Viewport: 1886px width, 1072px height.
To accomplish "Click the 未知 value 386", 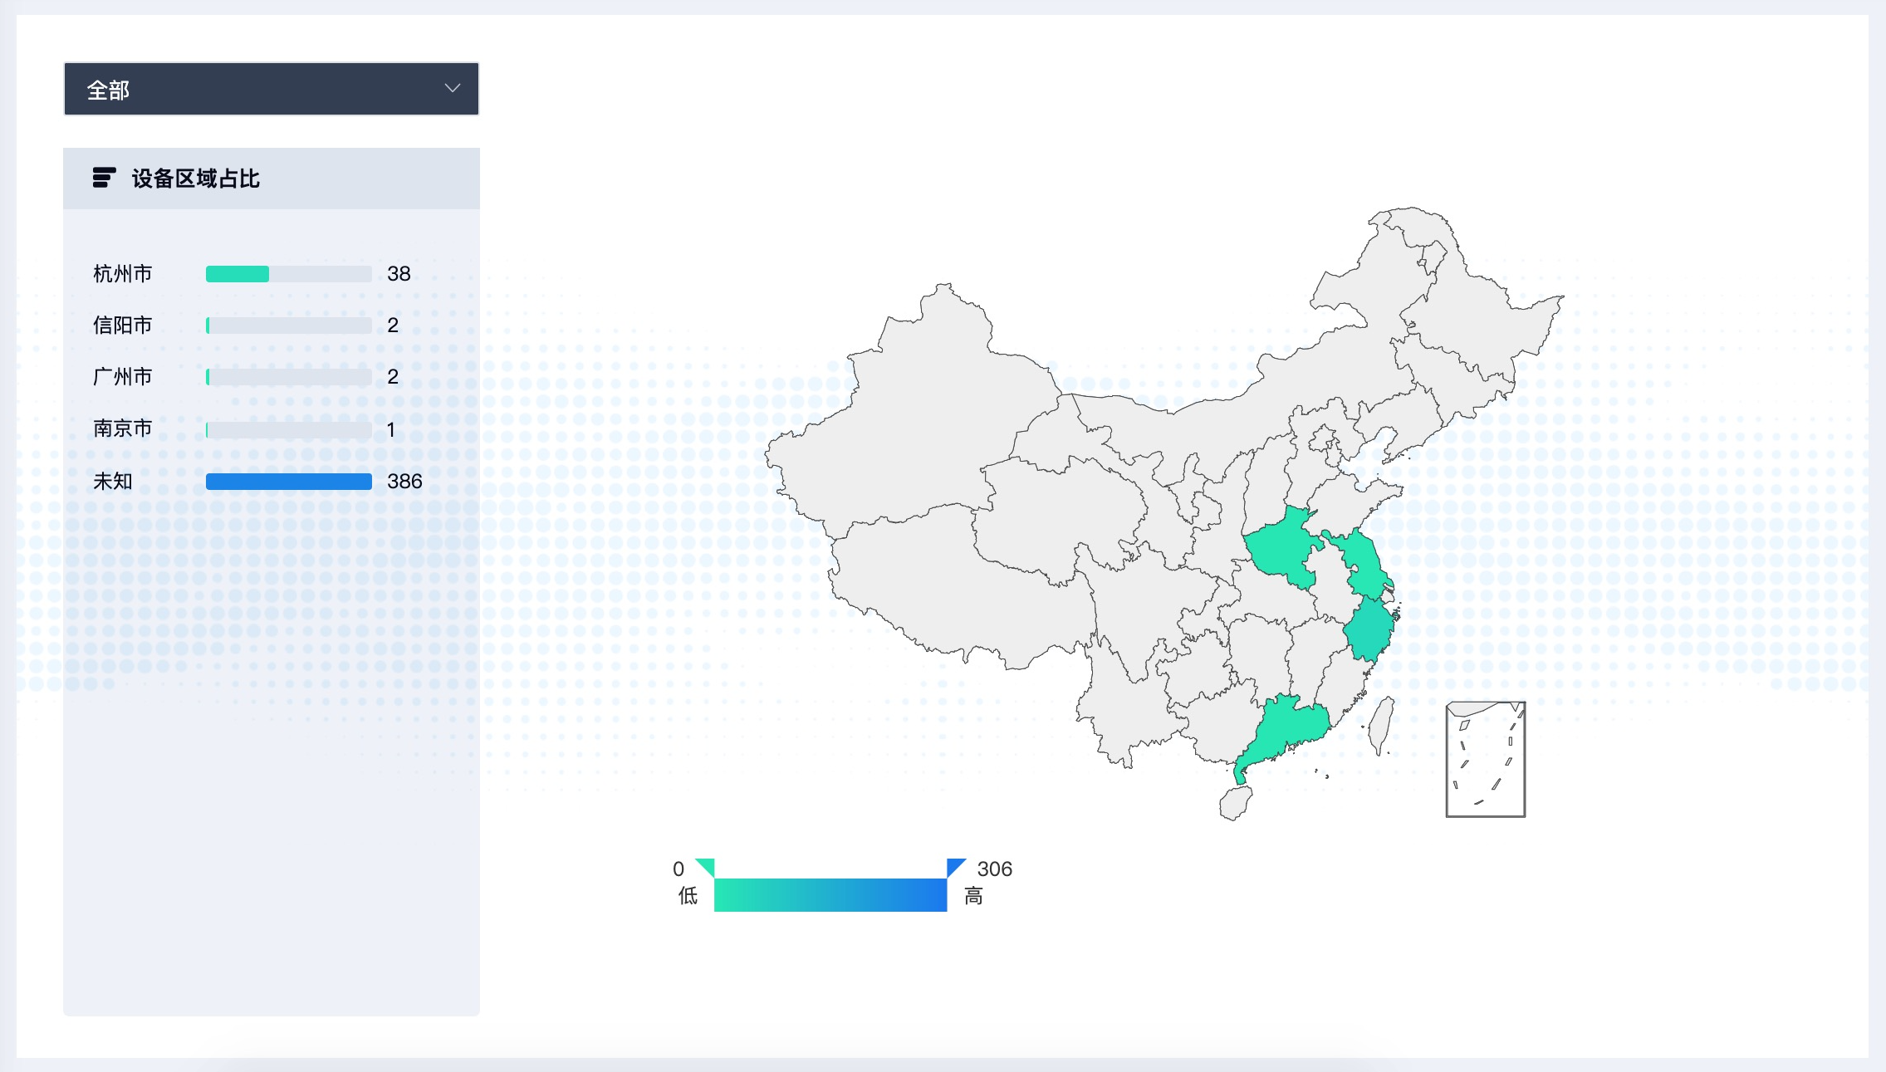I will point(404,482).
